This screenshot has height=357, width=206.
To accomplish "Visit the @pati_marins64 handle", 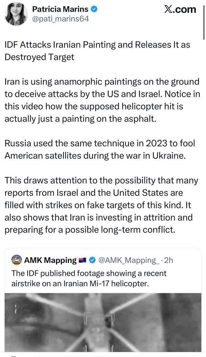I will (x=61, y=19).
